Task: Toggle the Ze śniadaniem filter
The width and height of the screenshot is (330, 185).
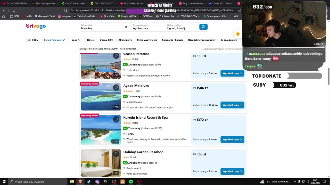Action: pyautogui.click(x=229, y=40)
